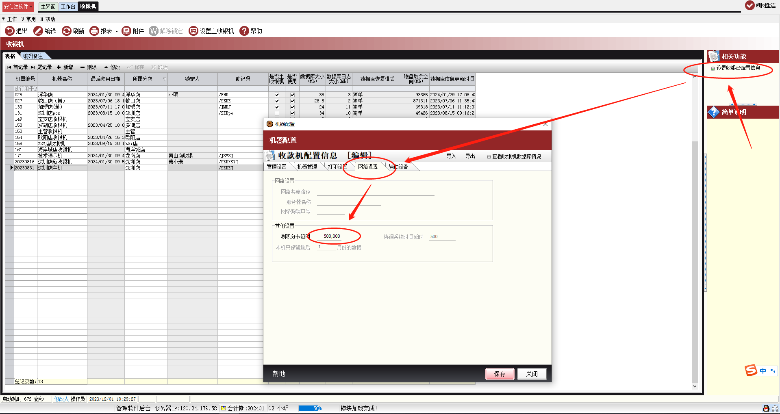Open the 工作 menu
780x414 pixels.
pos(10,19)
